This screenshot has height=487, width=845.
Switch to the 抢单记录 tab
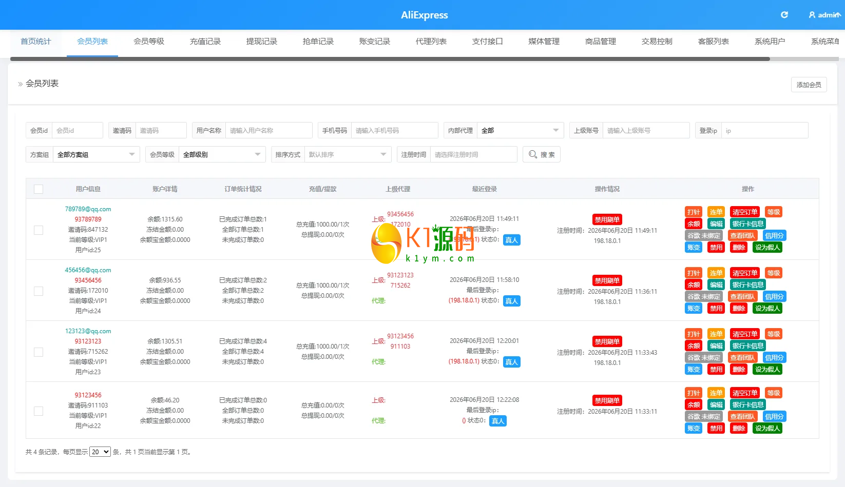[x=318, y=42]
